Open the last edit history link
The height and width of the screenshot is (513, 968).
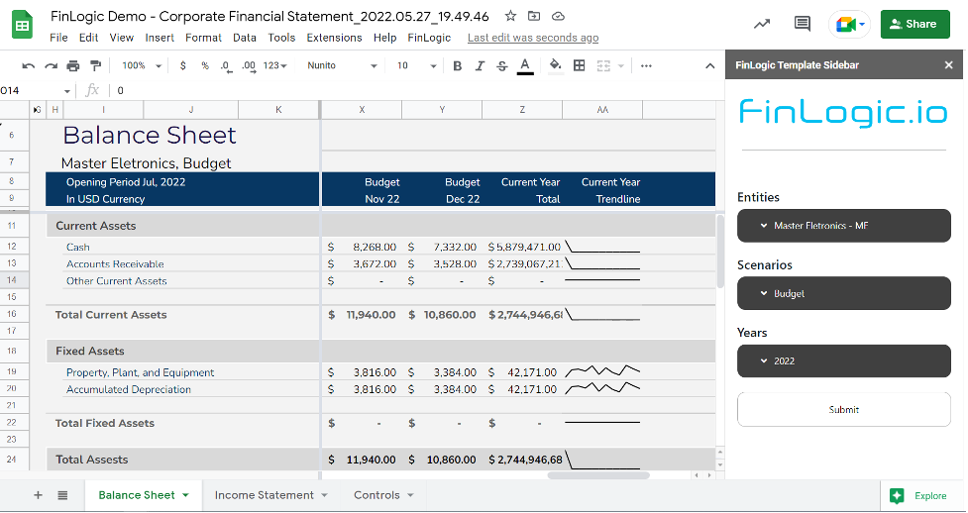click(533, 38)
